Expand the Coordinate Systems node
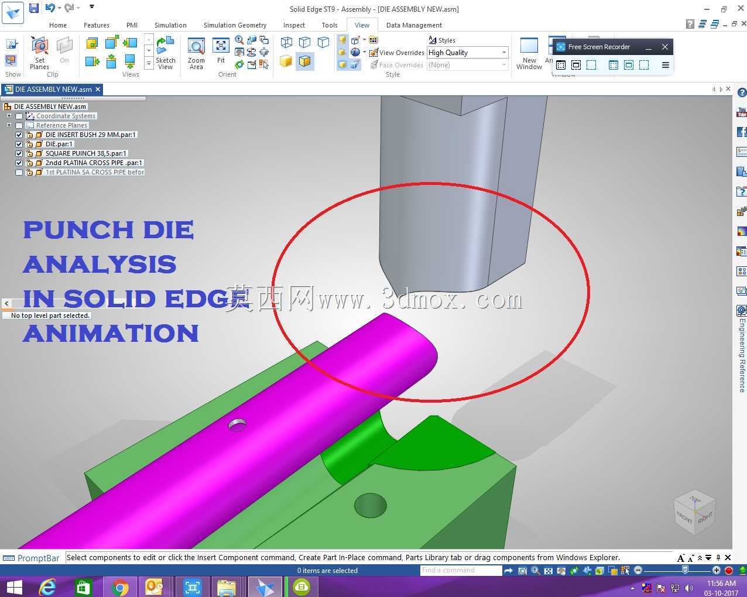Image resolution: width=747 pixels, height=597 pixels. tap(9, 115)
